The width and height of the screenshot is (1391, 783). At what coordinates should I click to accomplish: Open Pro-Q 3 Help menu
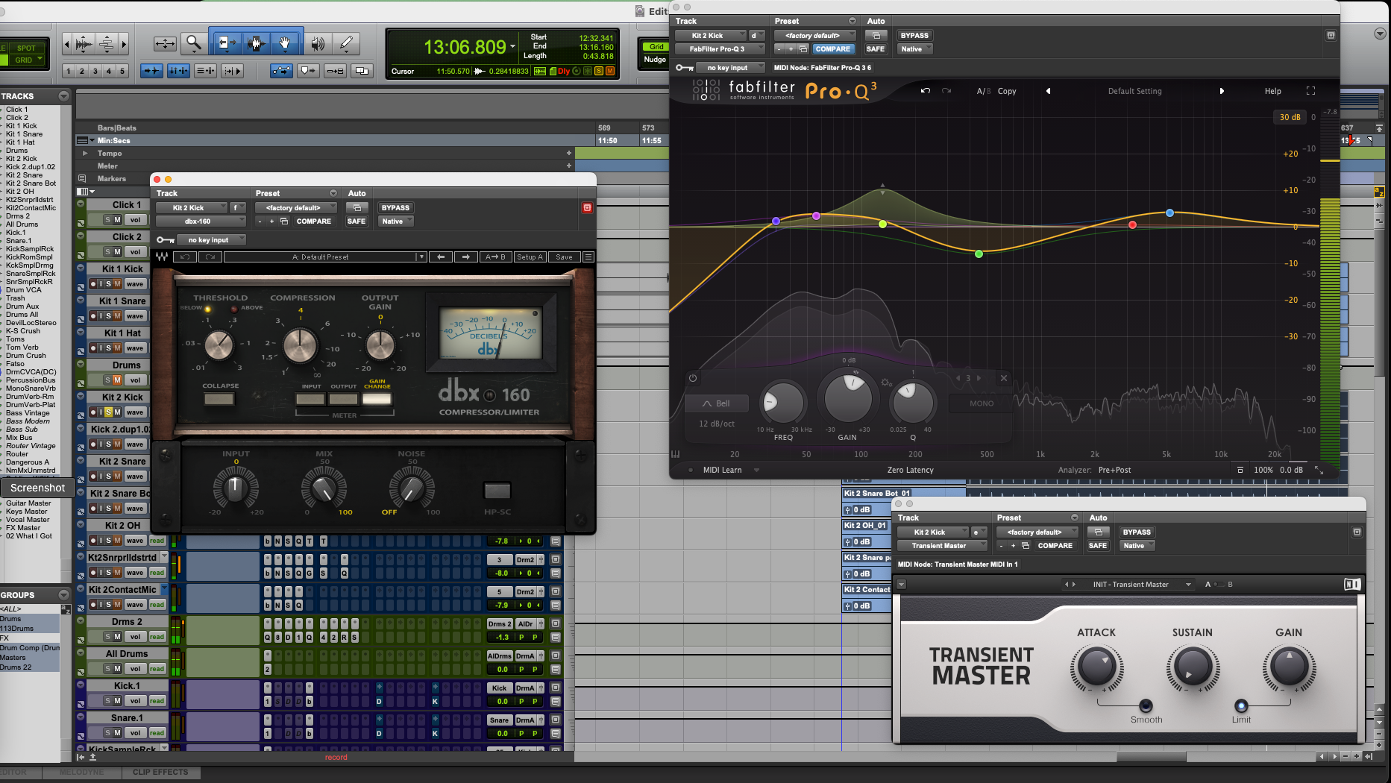[x=1272, y=91]
